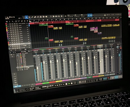Switch to the チャンネル tab in mixer panel
This screenshot has height=107, width=130.
click(x=23, y=52)
